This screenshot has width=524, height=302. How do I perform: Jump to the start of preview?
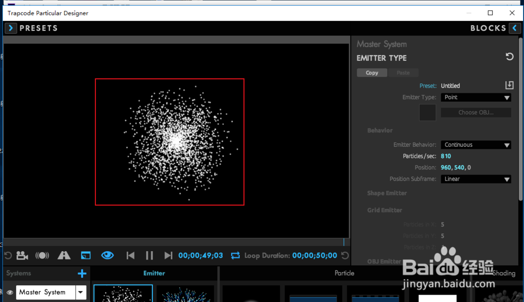[x=130, y=255]
